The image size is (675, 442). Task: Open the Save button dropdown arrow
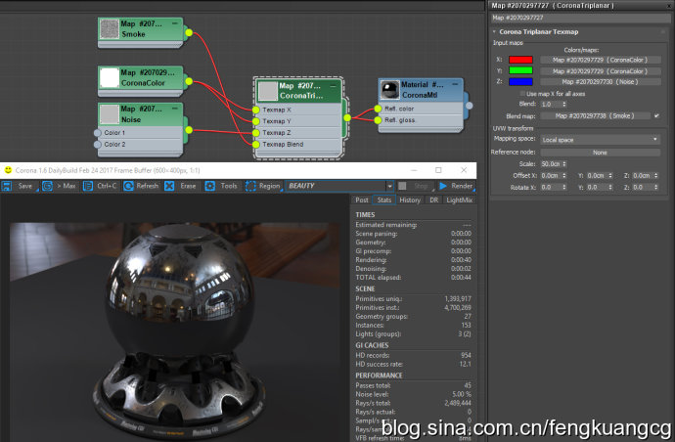(x=37, y=190)
